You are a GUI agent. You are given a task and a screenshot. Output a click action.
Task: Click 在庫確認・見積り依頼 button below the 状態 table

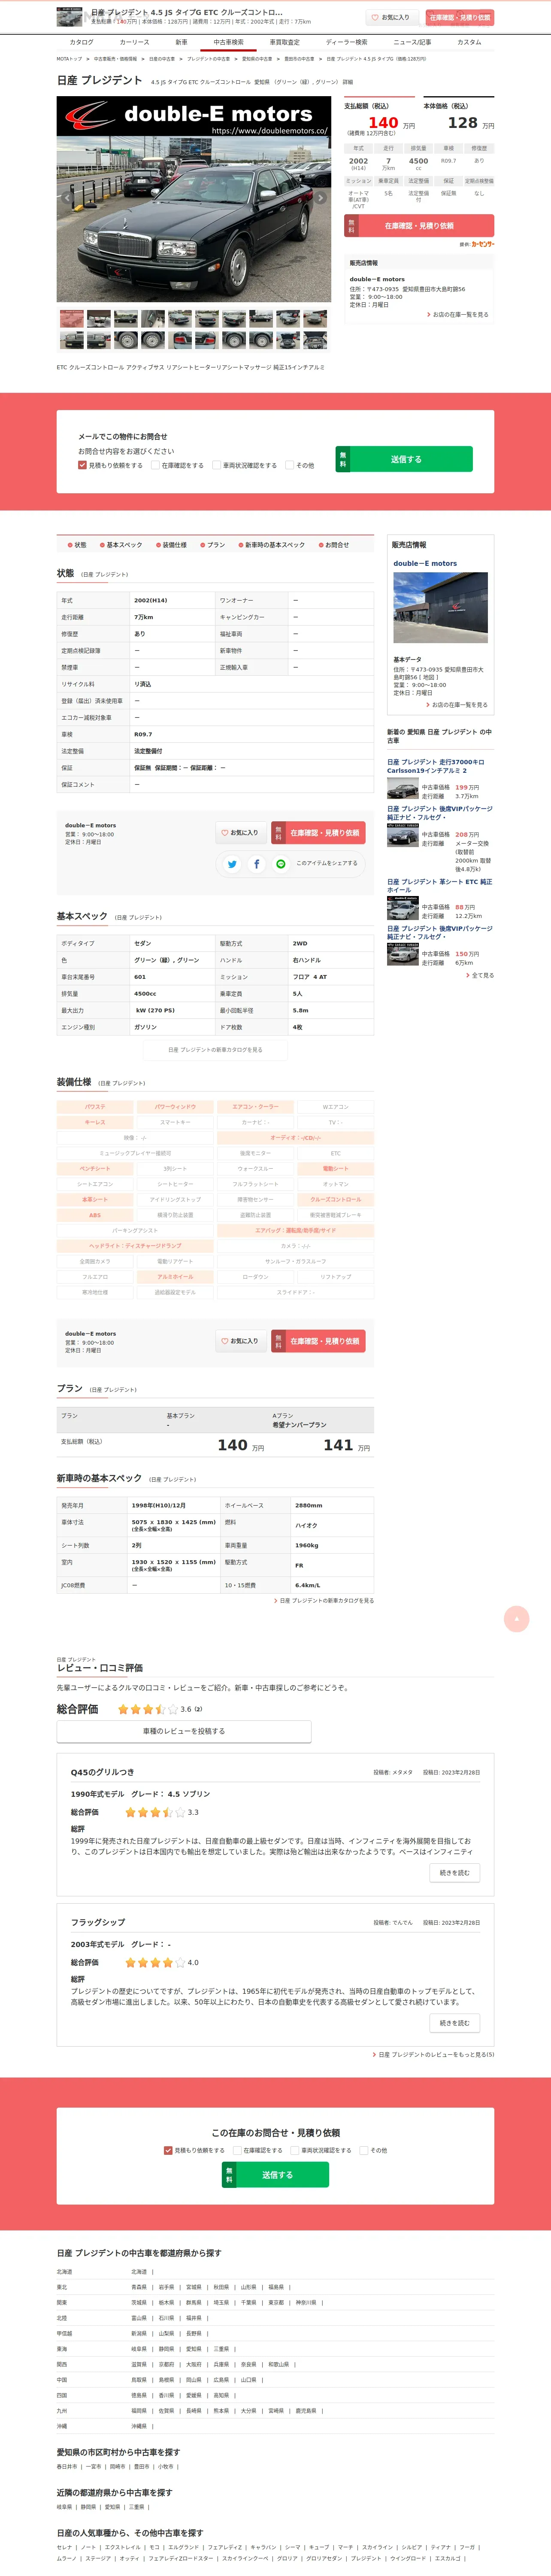(x=318, y=832)
